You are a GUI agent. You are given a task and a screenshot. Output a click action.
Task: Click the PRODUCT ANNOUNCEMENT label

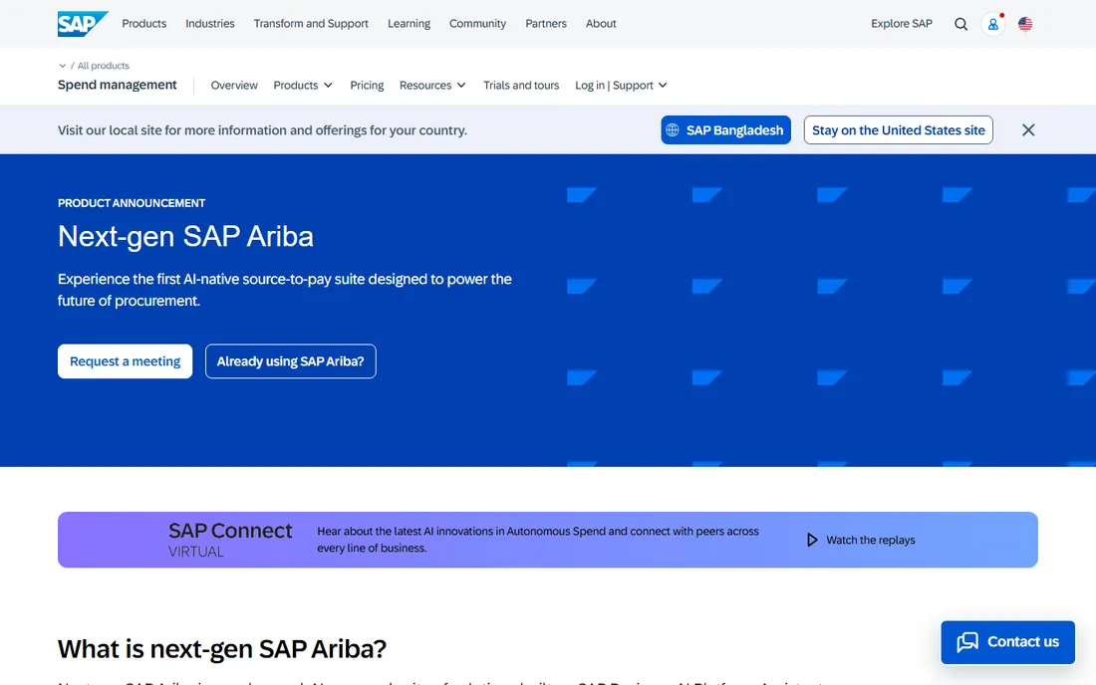[x=132, y=203]
